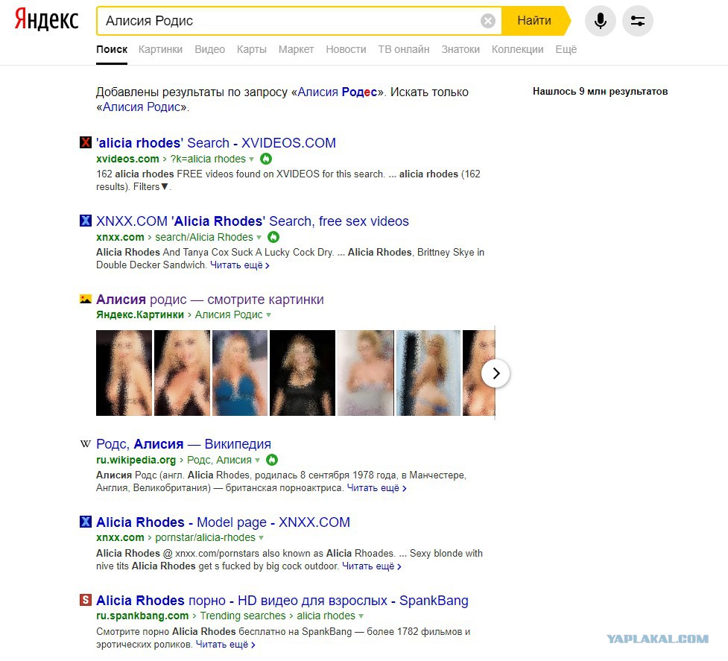The width and height of the screenshot is (728, 661).
Task: Expand Читать ещё under the Model page snippet
Action: pyautogui.click(x=371, y=566)
